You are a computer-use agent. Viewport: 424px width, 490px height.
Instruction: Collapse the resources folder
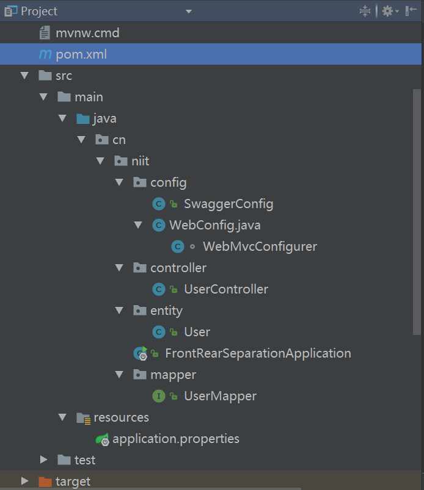pos(62,417)
